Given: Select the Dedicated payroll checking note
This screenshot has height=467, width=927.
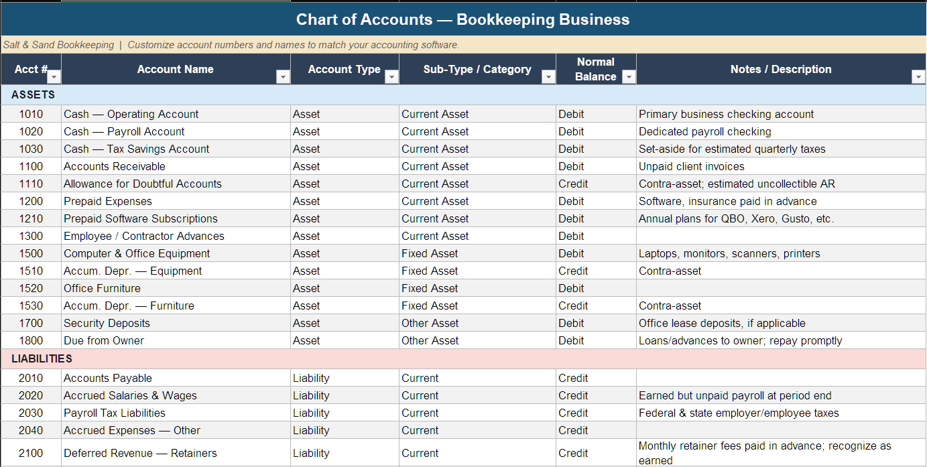Looking at the screenshot, I should pos(782,131).
